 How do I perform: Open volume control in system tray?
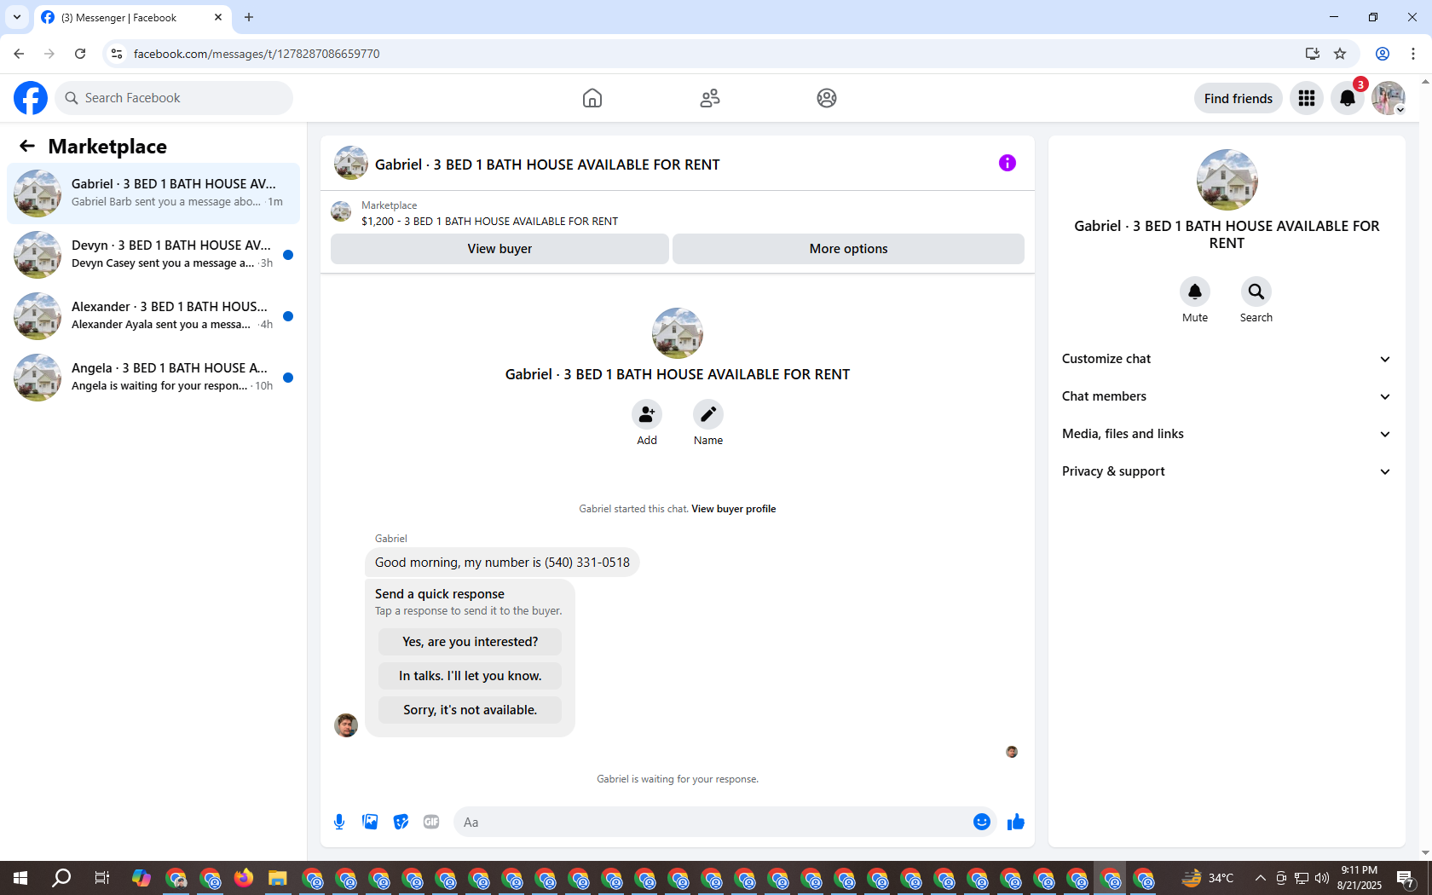[x=1322, y=878]
